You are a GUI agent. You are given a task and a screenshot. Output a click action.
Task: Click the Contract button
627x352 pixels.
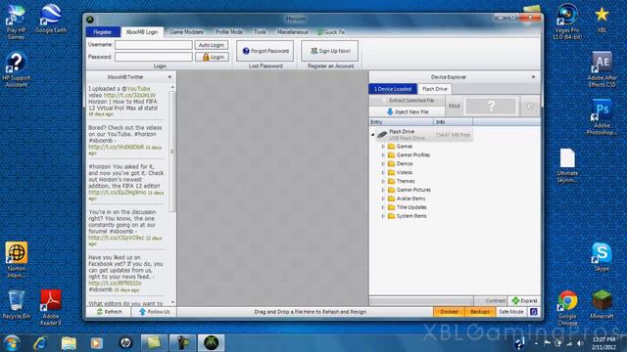(492, 301)
